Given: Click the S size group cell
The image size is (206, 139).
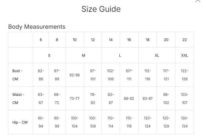Looking at the screenshot, I should (49, 55).
